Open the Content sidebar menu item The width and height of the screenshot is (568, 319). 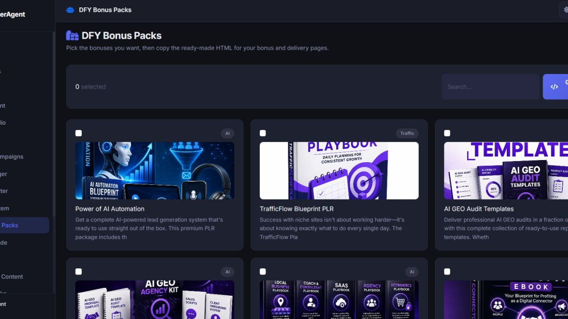pos(12,277)
